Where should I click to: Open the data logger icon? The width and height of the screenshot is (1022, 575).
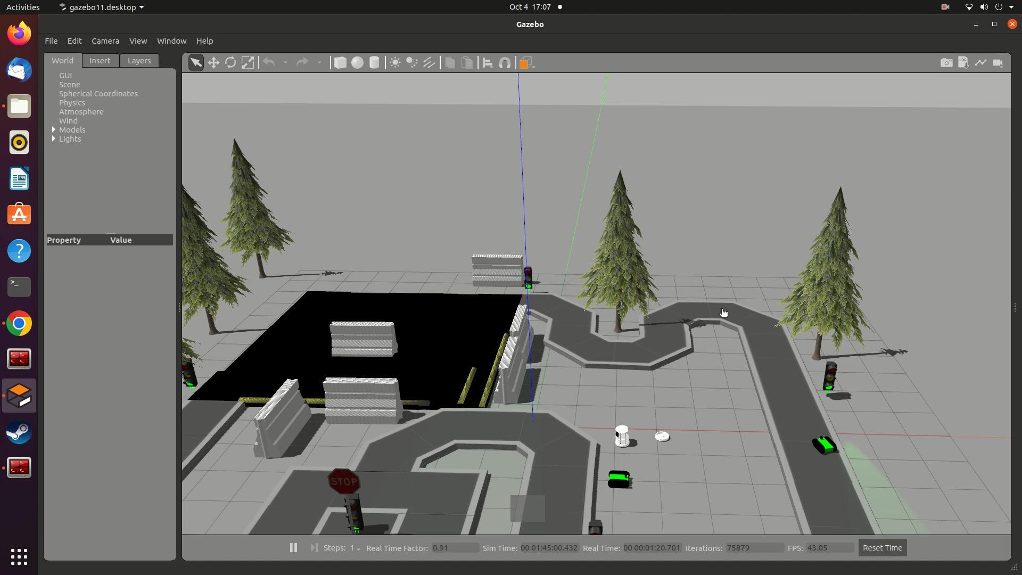pyautogui.click(x=963, y=63)
